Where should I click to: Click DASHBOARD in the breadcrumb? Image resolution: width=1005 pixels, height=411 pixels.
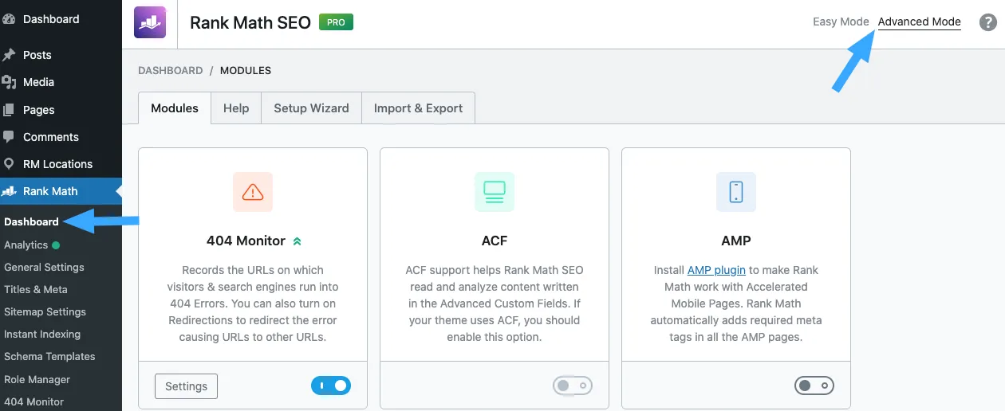(171, 70)
